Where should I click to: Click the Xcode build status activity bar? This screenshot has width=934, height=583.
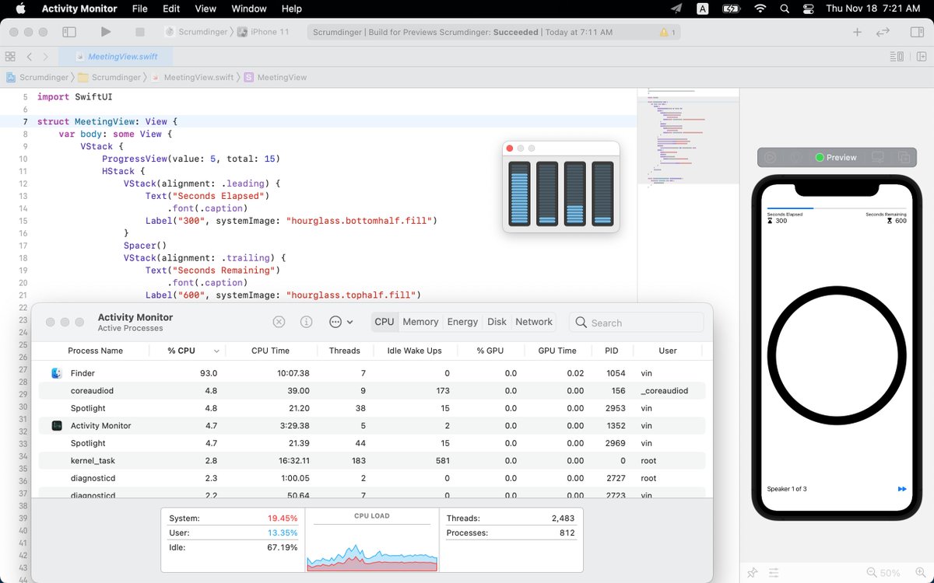(x=493, y=33)
